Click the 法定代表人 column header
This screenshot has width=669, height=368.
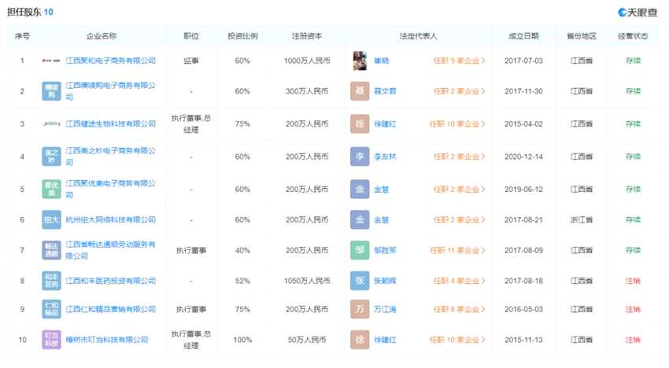pyautogui.click(x=418, y=36)
